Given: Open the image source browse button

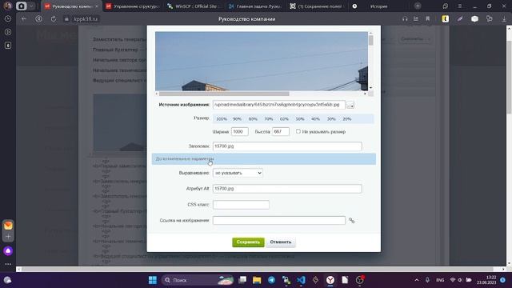Looking at the screenshot, I should [x=350, y=105].
